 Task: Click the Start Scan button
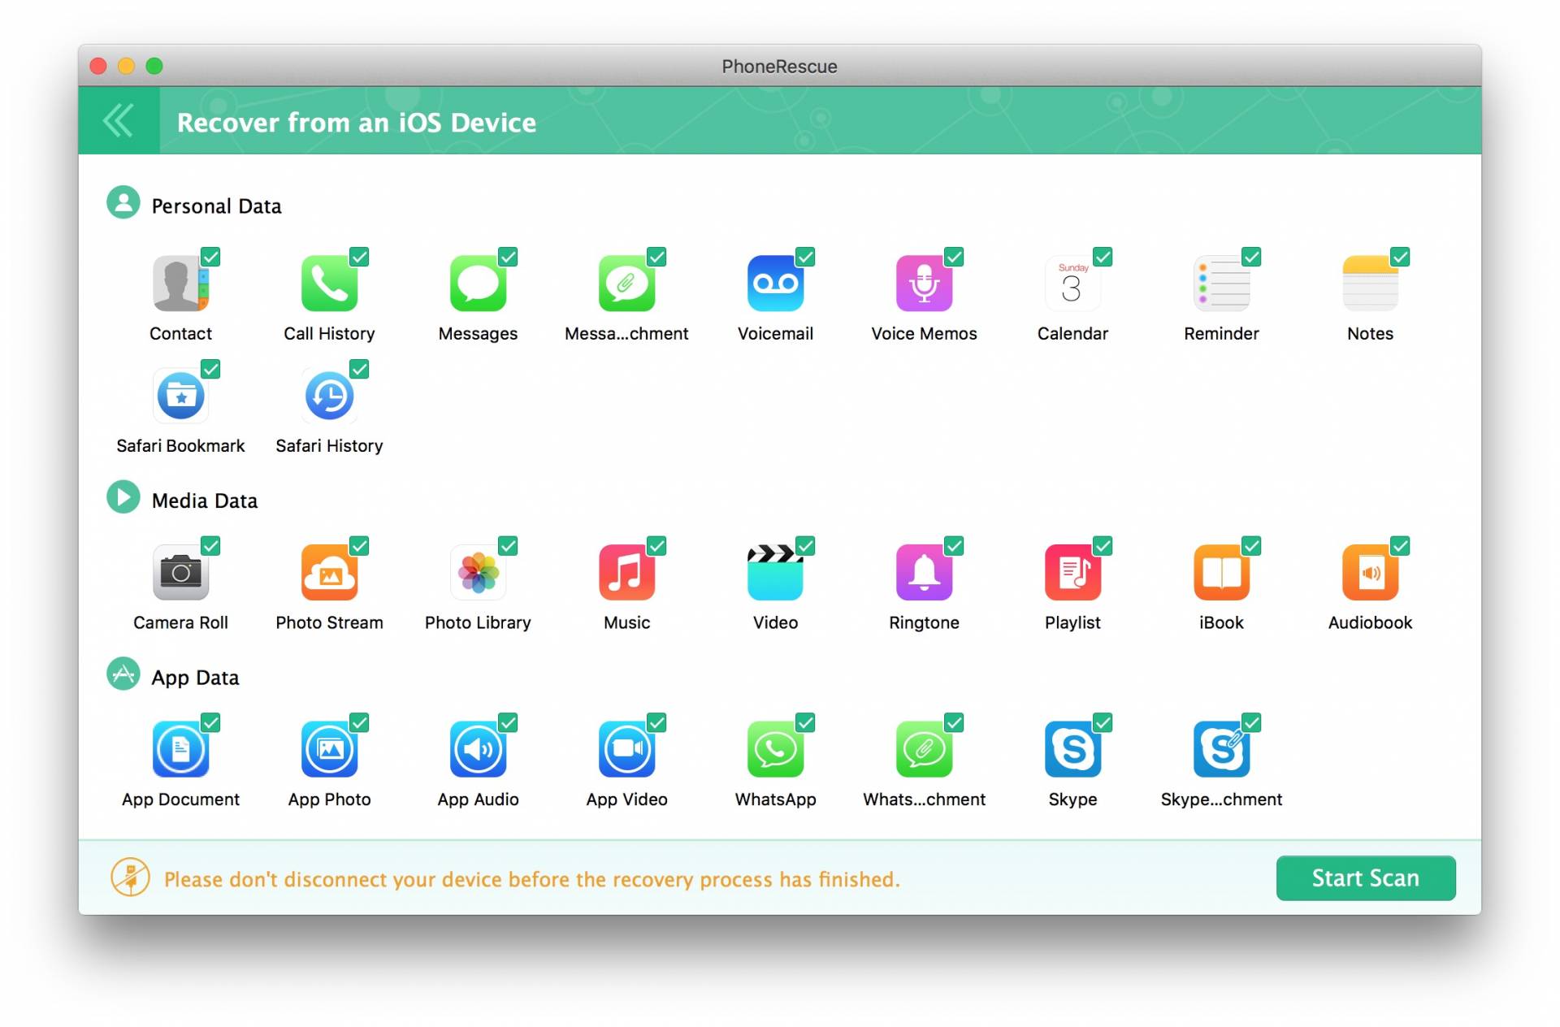click(x=1365, y=877)
